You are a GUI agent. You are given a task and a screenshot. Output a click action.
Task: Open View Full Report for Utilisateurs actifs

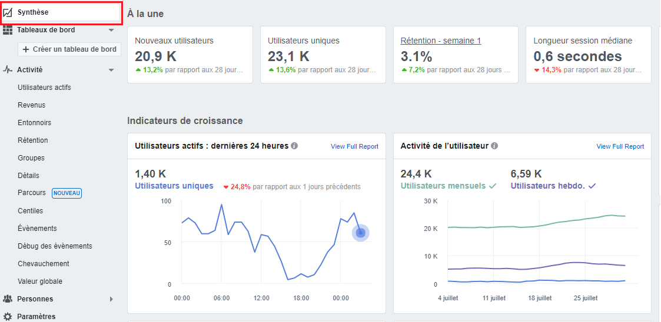tap(354, 146)
